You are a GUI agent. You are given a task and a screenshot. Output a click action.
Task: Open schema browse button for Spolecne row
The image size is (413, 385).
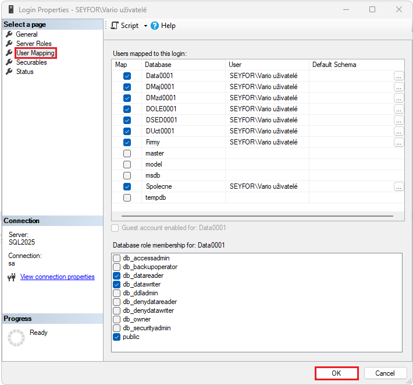398,186
